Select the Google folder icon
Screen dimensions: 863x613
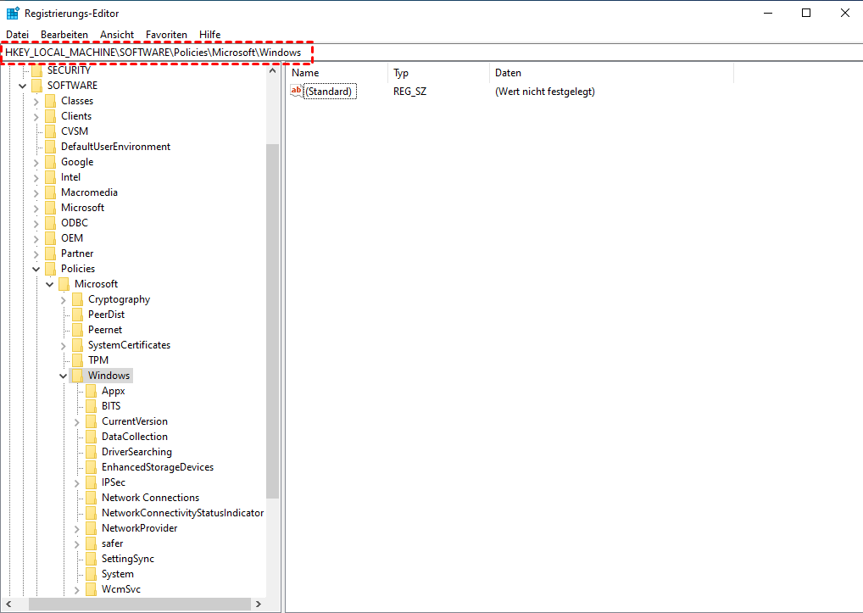click(51, 162)
